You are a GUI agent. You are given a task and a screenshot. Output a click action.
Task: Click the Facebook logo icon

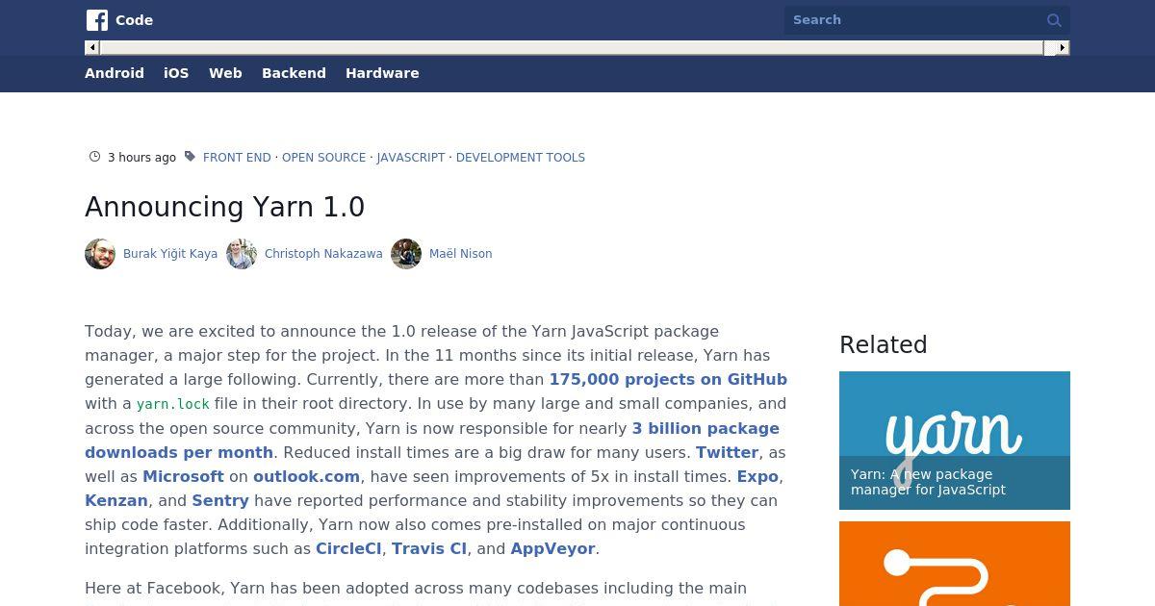[97, 20]
